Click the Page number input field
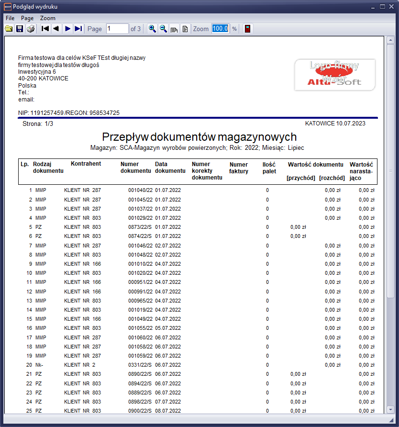The height and width of the screenshot is (427, 399). pos(117,29)
